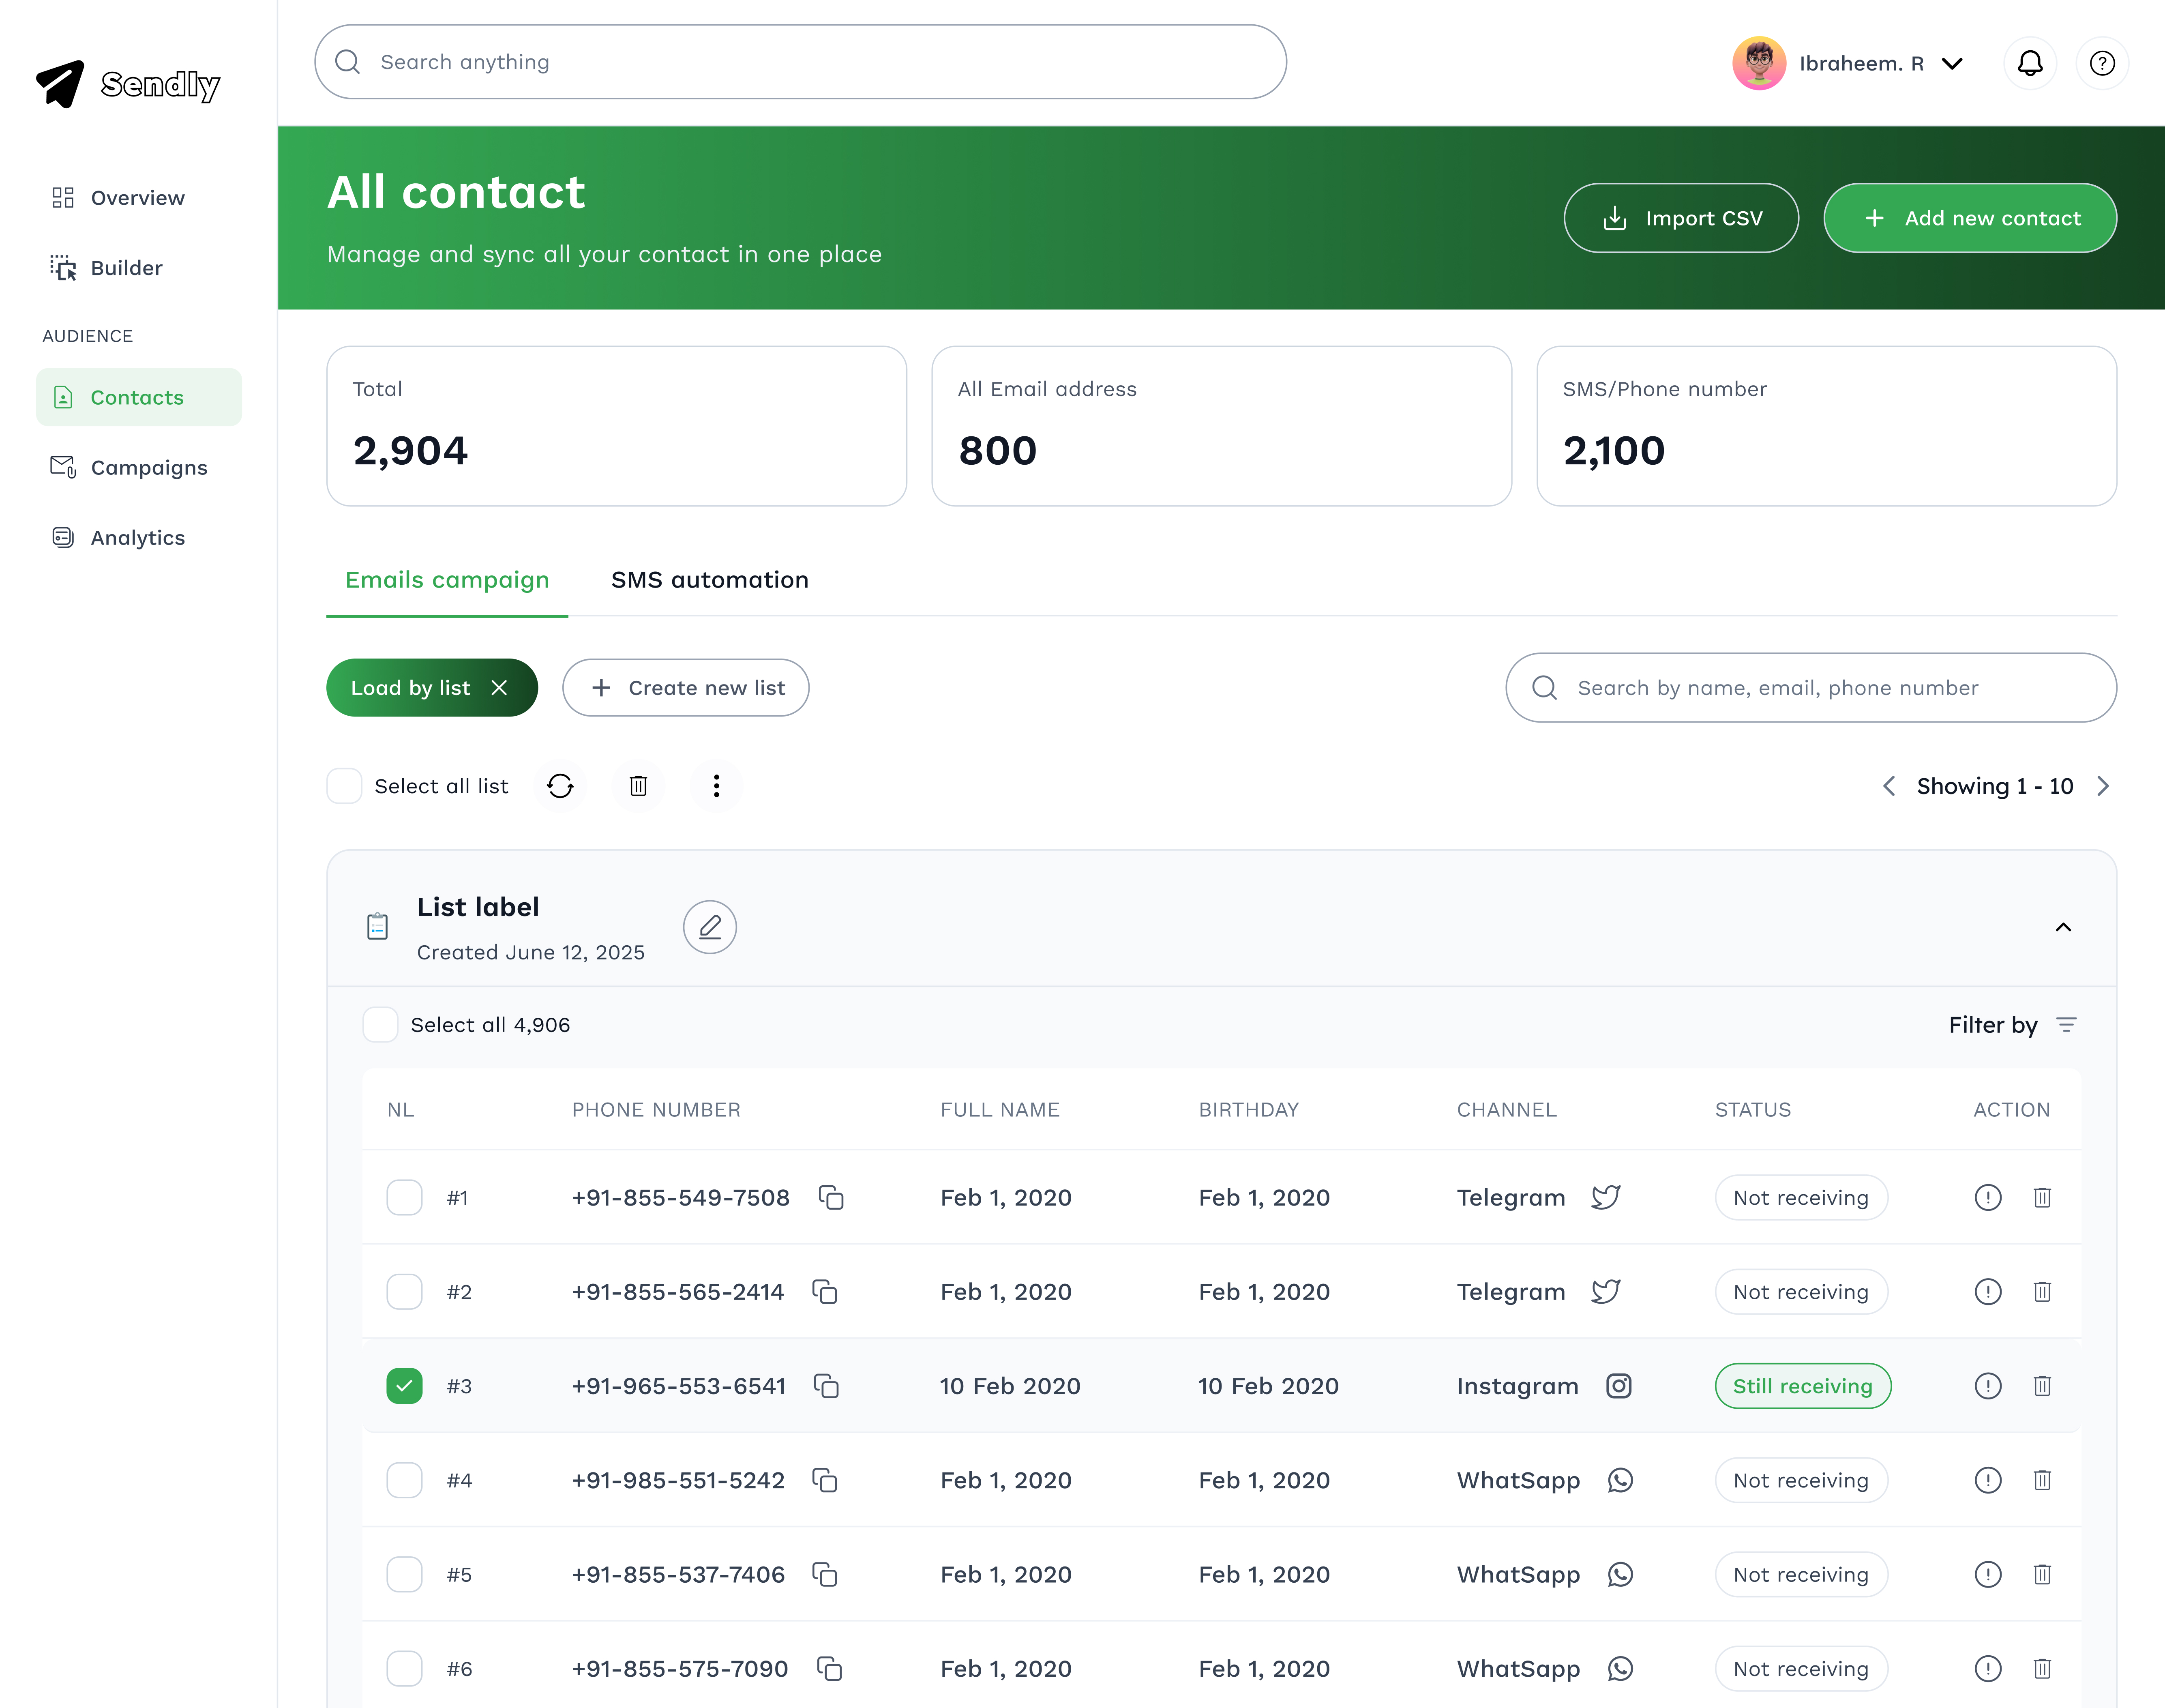View info for contact #1

click(x=1988, y=1197)
